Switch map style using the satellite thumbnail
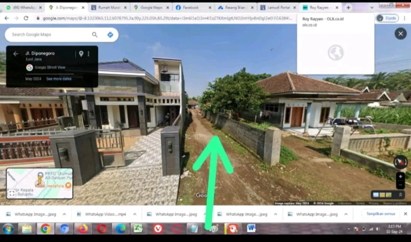Image resolution: width=411 pixels, height=242 pixels. point(388,195)
